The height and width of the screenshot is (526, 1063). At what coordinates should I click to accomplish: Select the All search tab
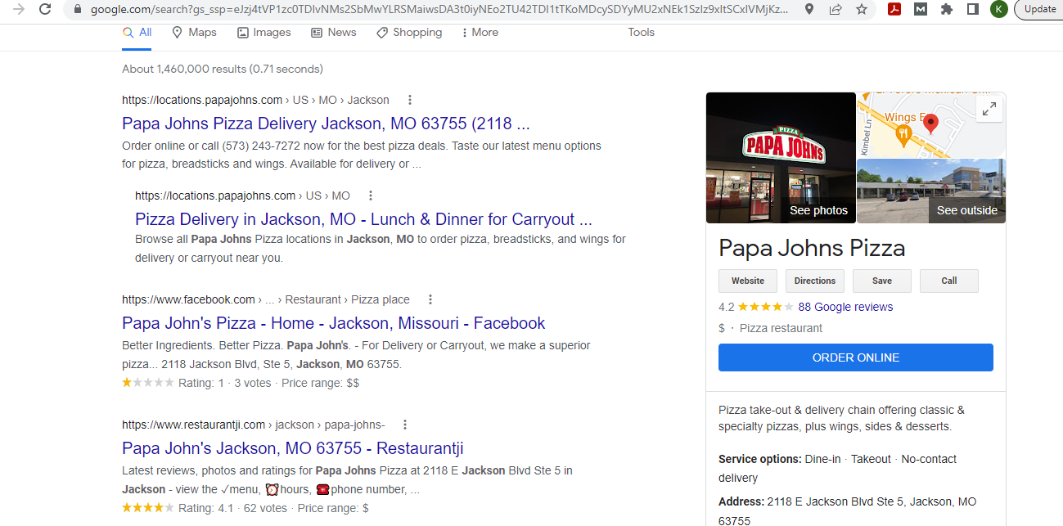137,33
